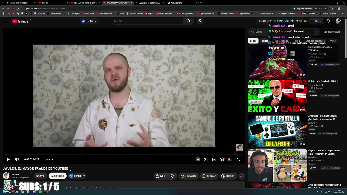Open Los filtros vidIQ button
347x195 pixels.
pos(89,21)
